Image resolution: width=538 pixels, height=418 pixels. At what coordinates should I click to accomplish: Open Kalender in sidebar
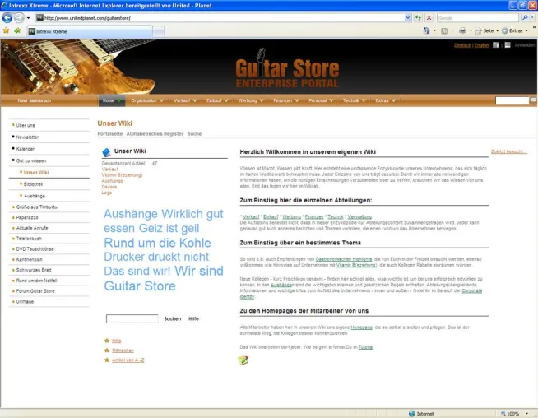click(26, 149)
